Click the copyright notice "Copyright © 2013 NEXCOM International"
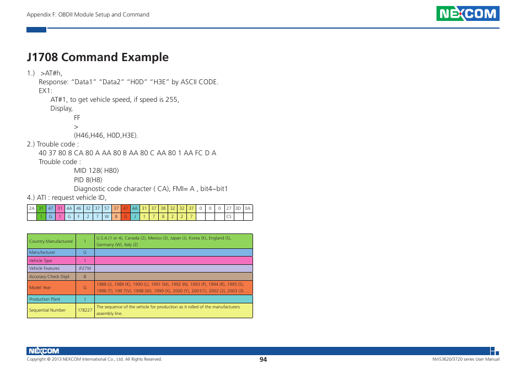The width and height of the screenshot is (526, 370). click(94, 360)
